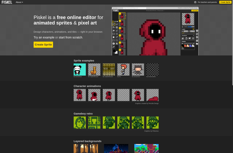This screenshot has width=233, height=153.
Task: Open the Octocat sprite example
Action: [x=138, y=70]
